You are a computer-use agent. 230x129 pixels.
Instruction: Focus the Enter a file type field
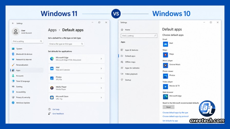(66, 44)
